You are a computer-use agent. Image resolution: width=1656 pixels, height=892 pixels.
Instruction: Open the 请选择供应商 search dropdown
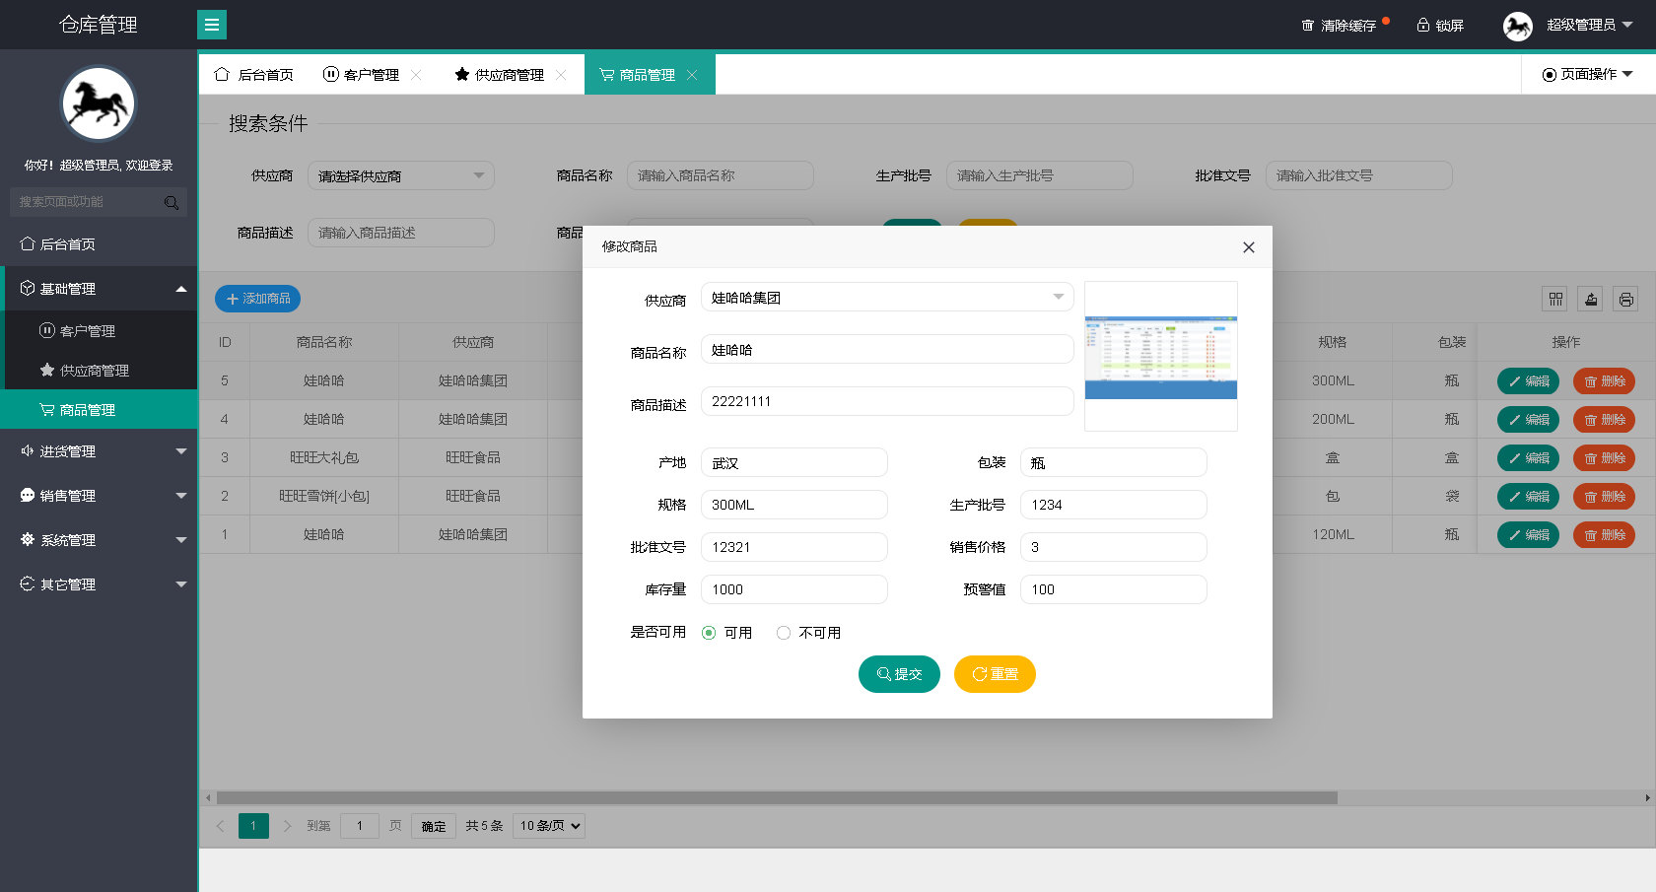point(401,176)
